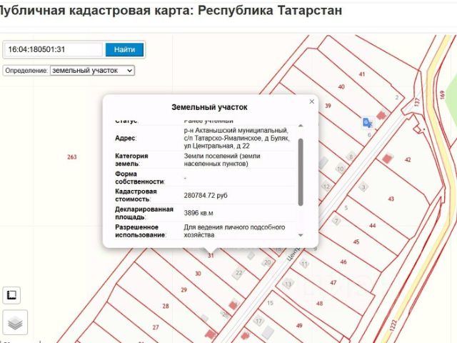Click the measure tool icon above layers
Image resolution: width=457 pixels, height=343 pixels.
pyautogui.click(x=11, y=295)
